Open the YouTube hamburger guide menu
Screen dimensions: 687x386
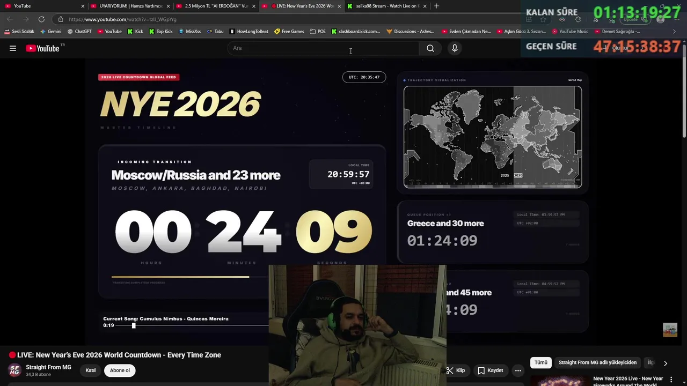(13, 48)
